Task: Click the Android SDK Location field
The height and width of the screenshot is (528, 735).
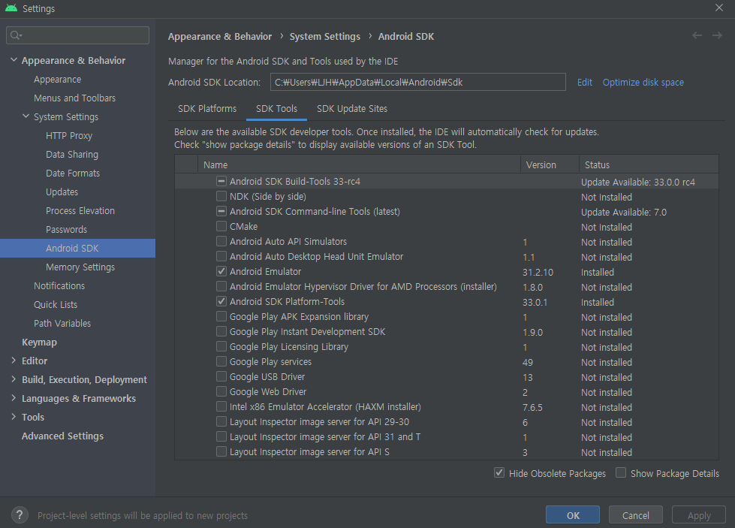Action: tap(417, 82)
